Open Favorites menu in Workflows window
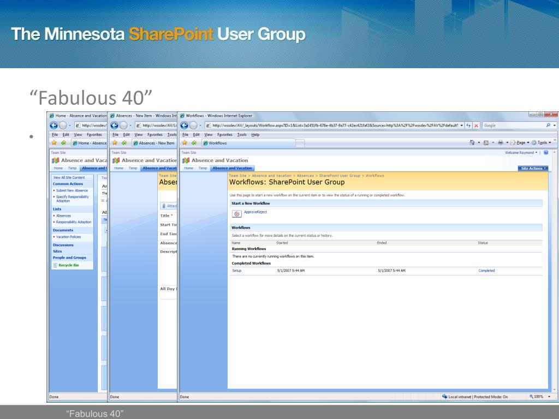The height and width of the screenshot is (419, 559). tap(224, 135)
